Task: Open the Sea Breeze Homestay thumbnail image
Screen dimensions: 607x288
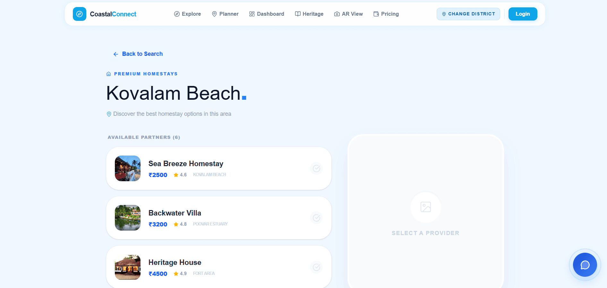Action: pyautogui.click(x=128, y=168)
